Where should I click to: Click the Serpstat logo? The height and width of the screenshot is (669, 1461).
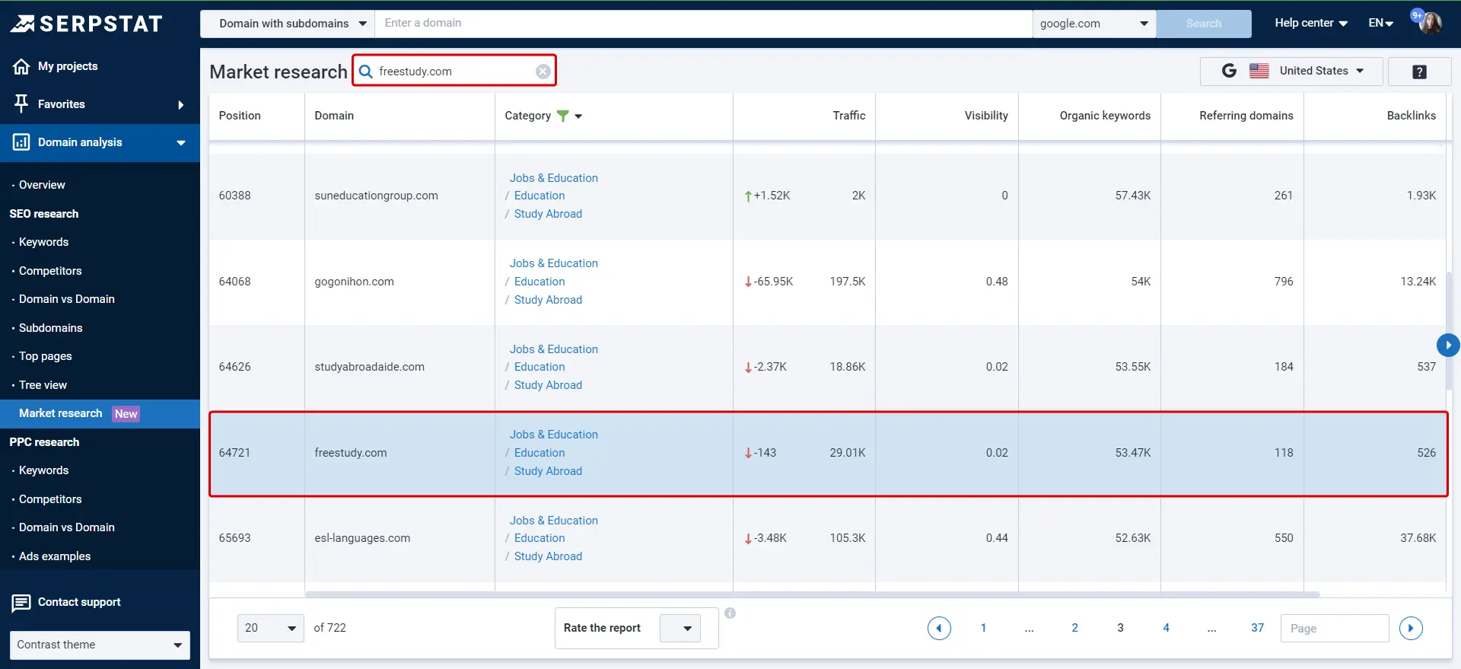[x=86, y=24]
